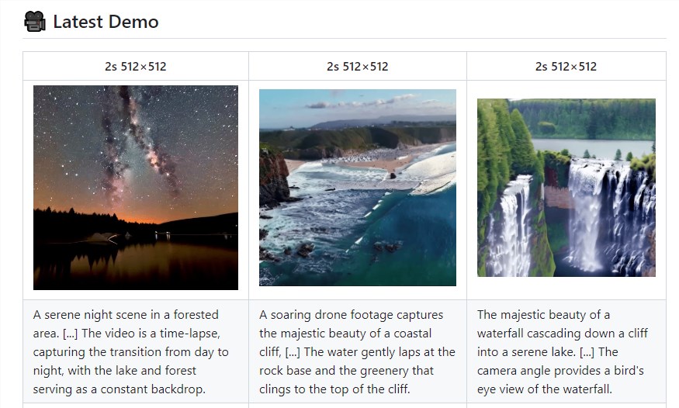Select the 2s 512×512 header above waterfall video
The image size is (679, 408).
pos(566,67)
